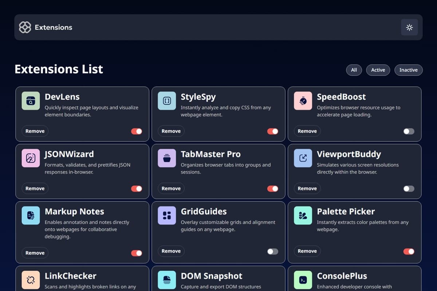The width and height of the screenshot is (437, 291).
Task: Remove the SpeedBoost extension
Action: coord(307,131)
